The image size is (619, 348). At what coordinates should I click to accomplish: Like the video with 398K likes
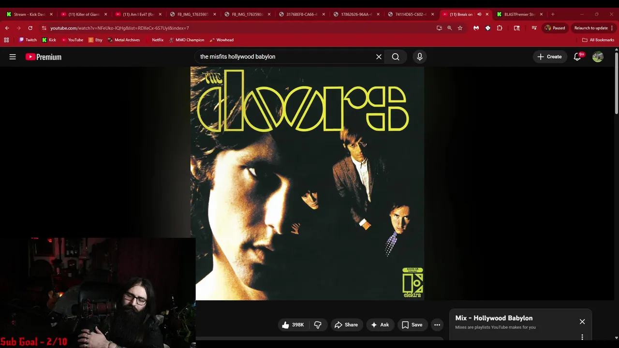293,325
